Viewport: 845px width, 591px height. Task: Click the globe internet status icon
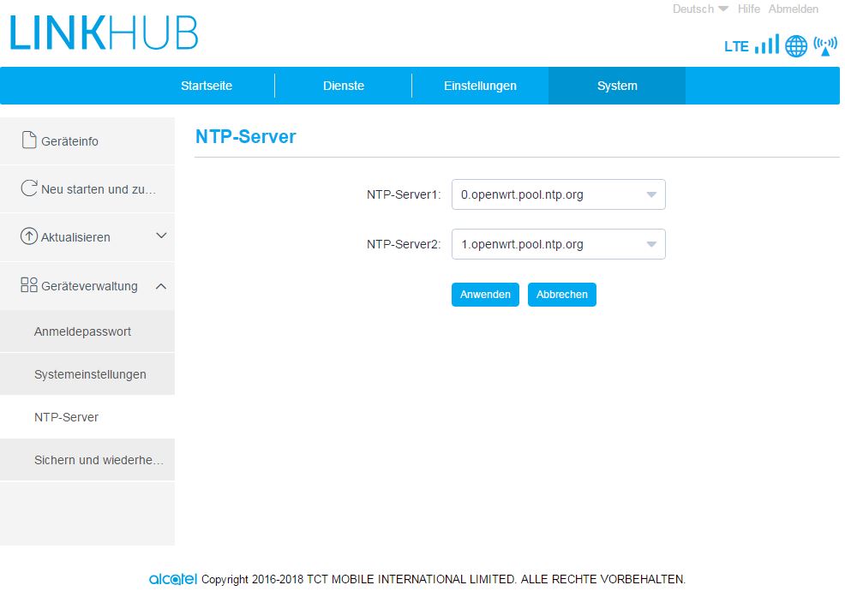796,46
